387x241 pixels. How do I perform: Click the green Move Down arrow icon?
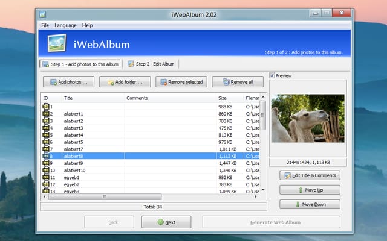pos(298,204)
